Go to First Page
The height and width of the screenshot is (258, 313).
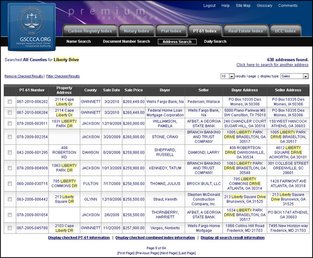[126, 253]
